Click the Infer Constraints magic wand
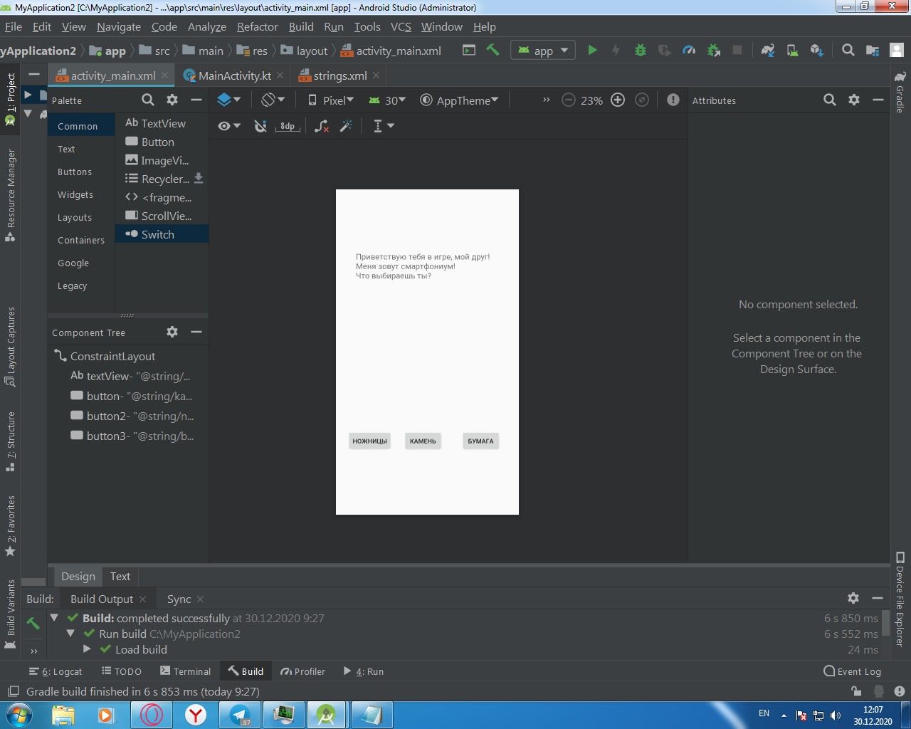The image size is (911, 729). [347, 126]
